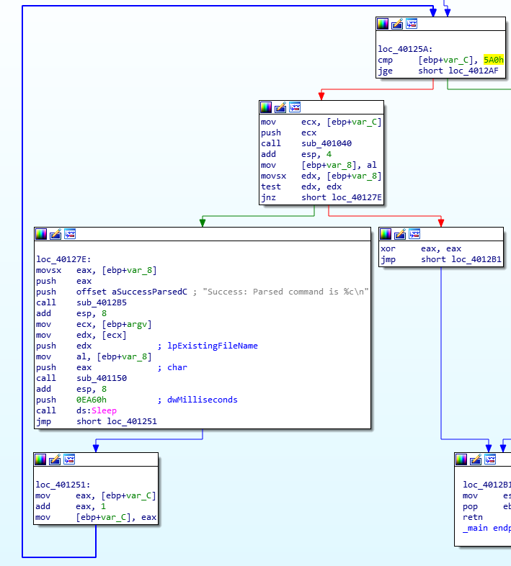Click the edit pencil icon in xor eax block
The width and height of the screenshot is (511, 566).
click(x=400, y=234)
